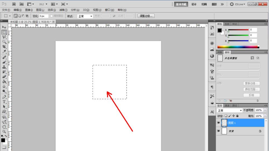The width and height of the screenshot is (269, 151).
Task: Toggle lock image pixels brush icon
Action: tap(230, 116)
